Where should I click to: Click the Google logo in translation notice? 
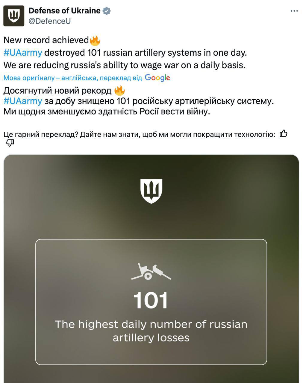point(157,78)
